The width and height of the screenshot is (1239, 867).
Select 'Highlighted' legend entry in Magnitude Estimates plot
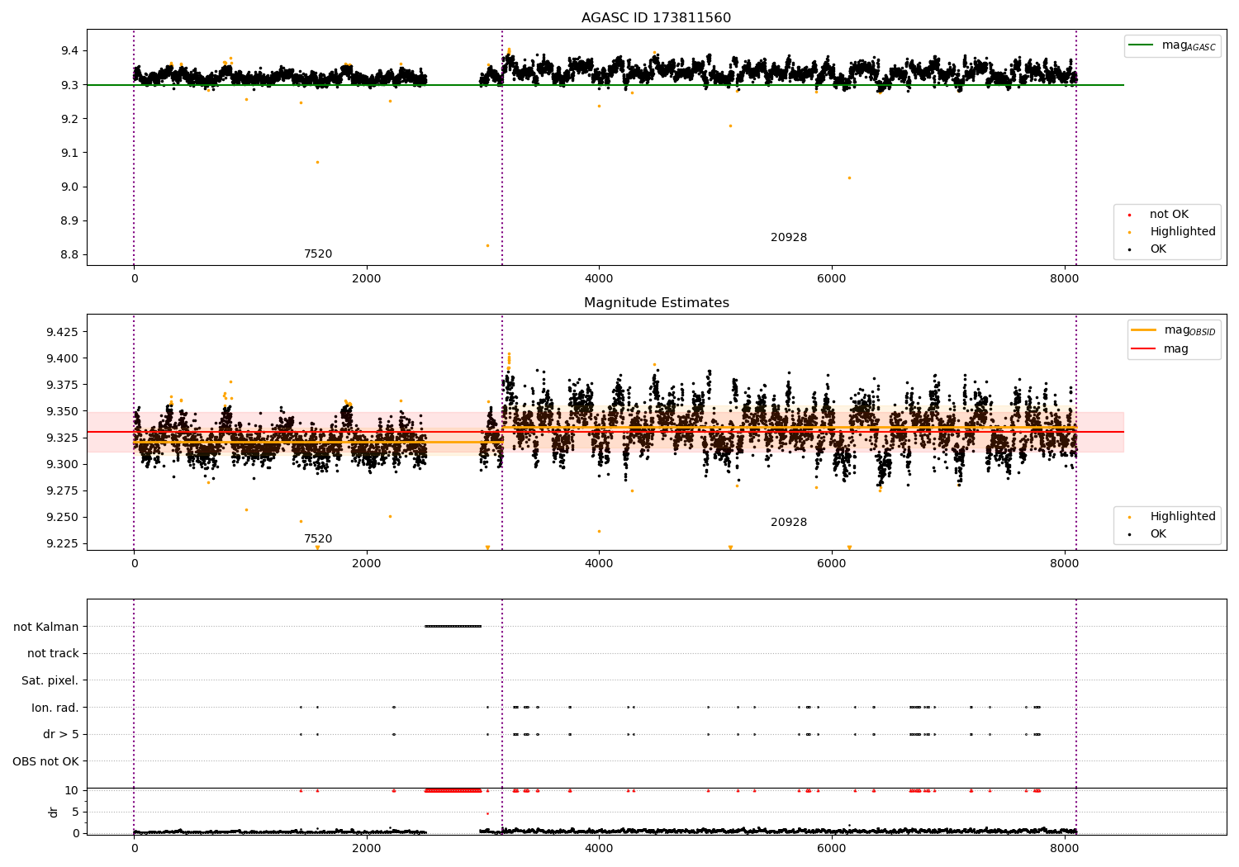(x=1182, y=517)
